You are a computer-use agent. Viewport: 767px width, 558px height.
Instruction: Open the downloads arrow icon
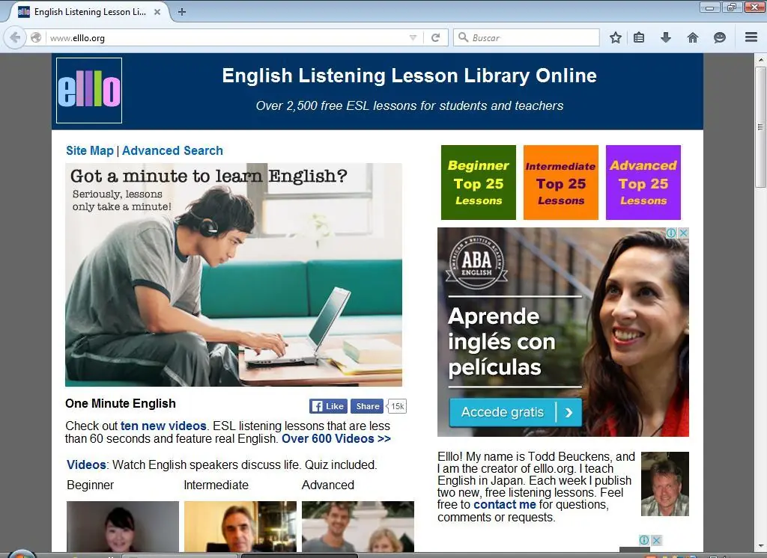666,37
